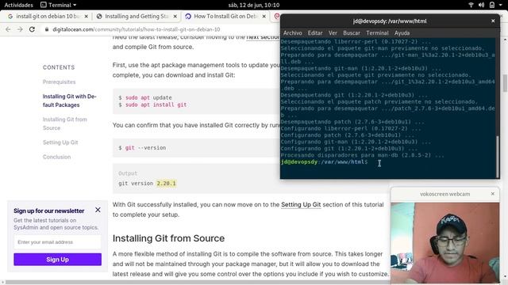
Task: Open Terminal menu in terminal menubar
Action: pos(377,33)
